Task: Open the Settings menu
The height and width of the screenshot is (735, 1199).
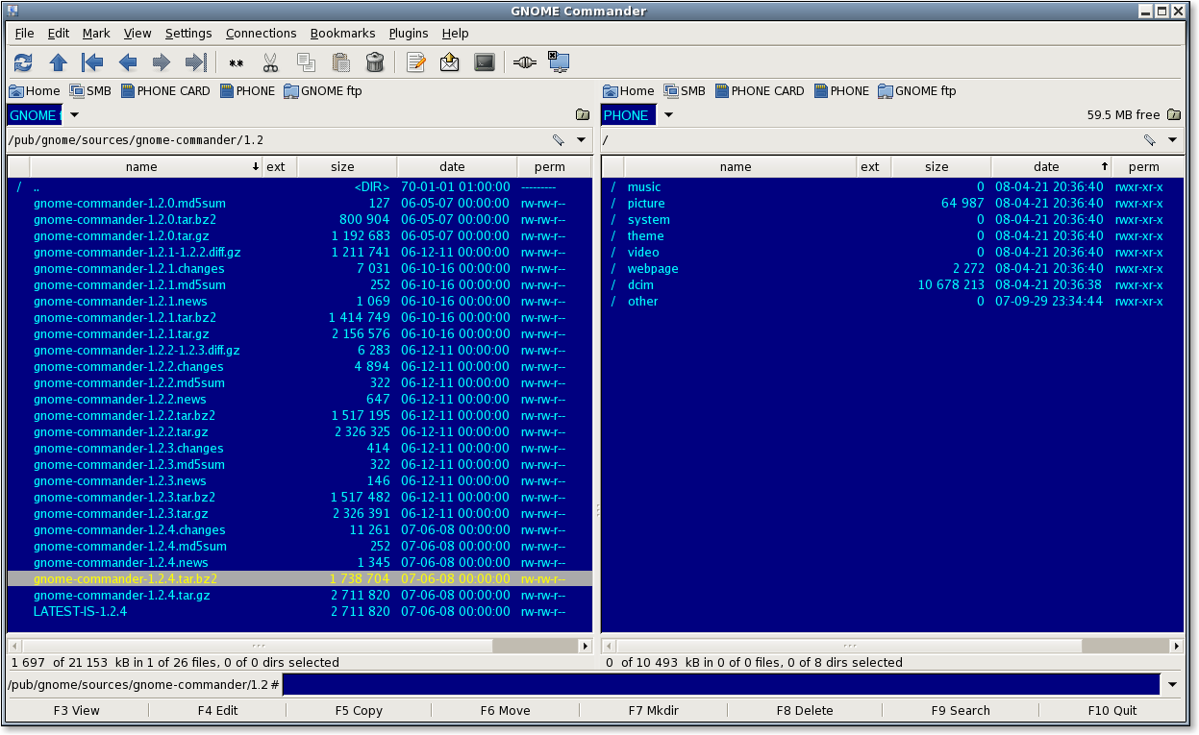Action: (188, 34)
